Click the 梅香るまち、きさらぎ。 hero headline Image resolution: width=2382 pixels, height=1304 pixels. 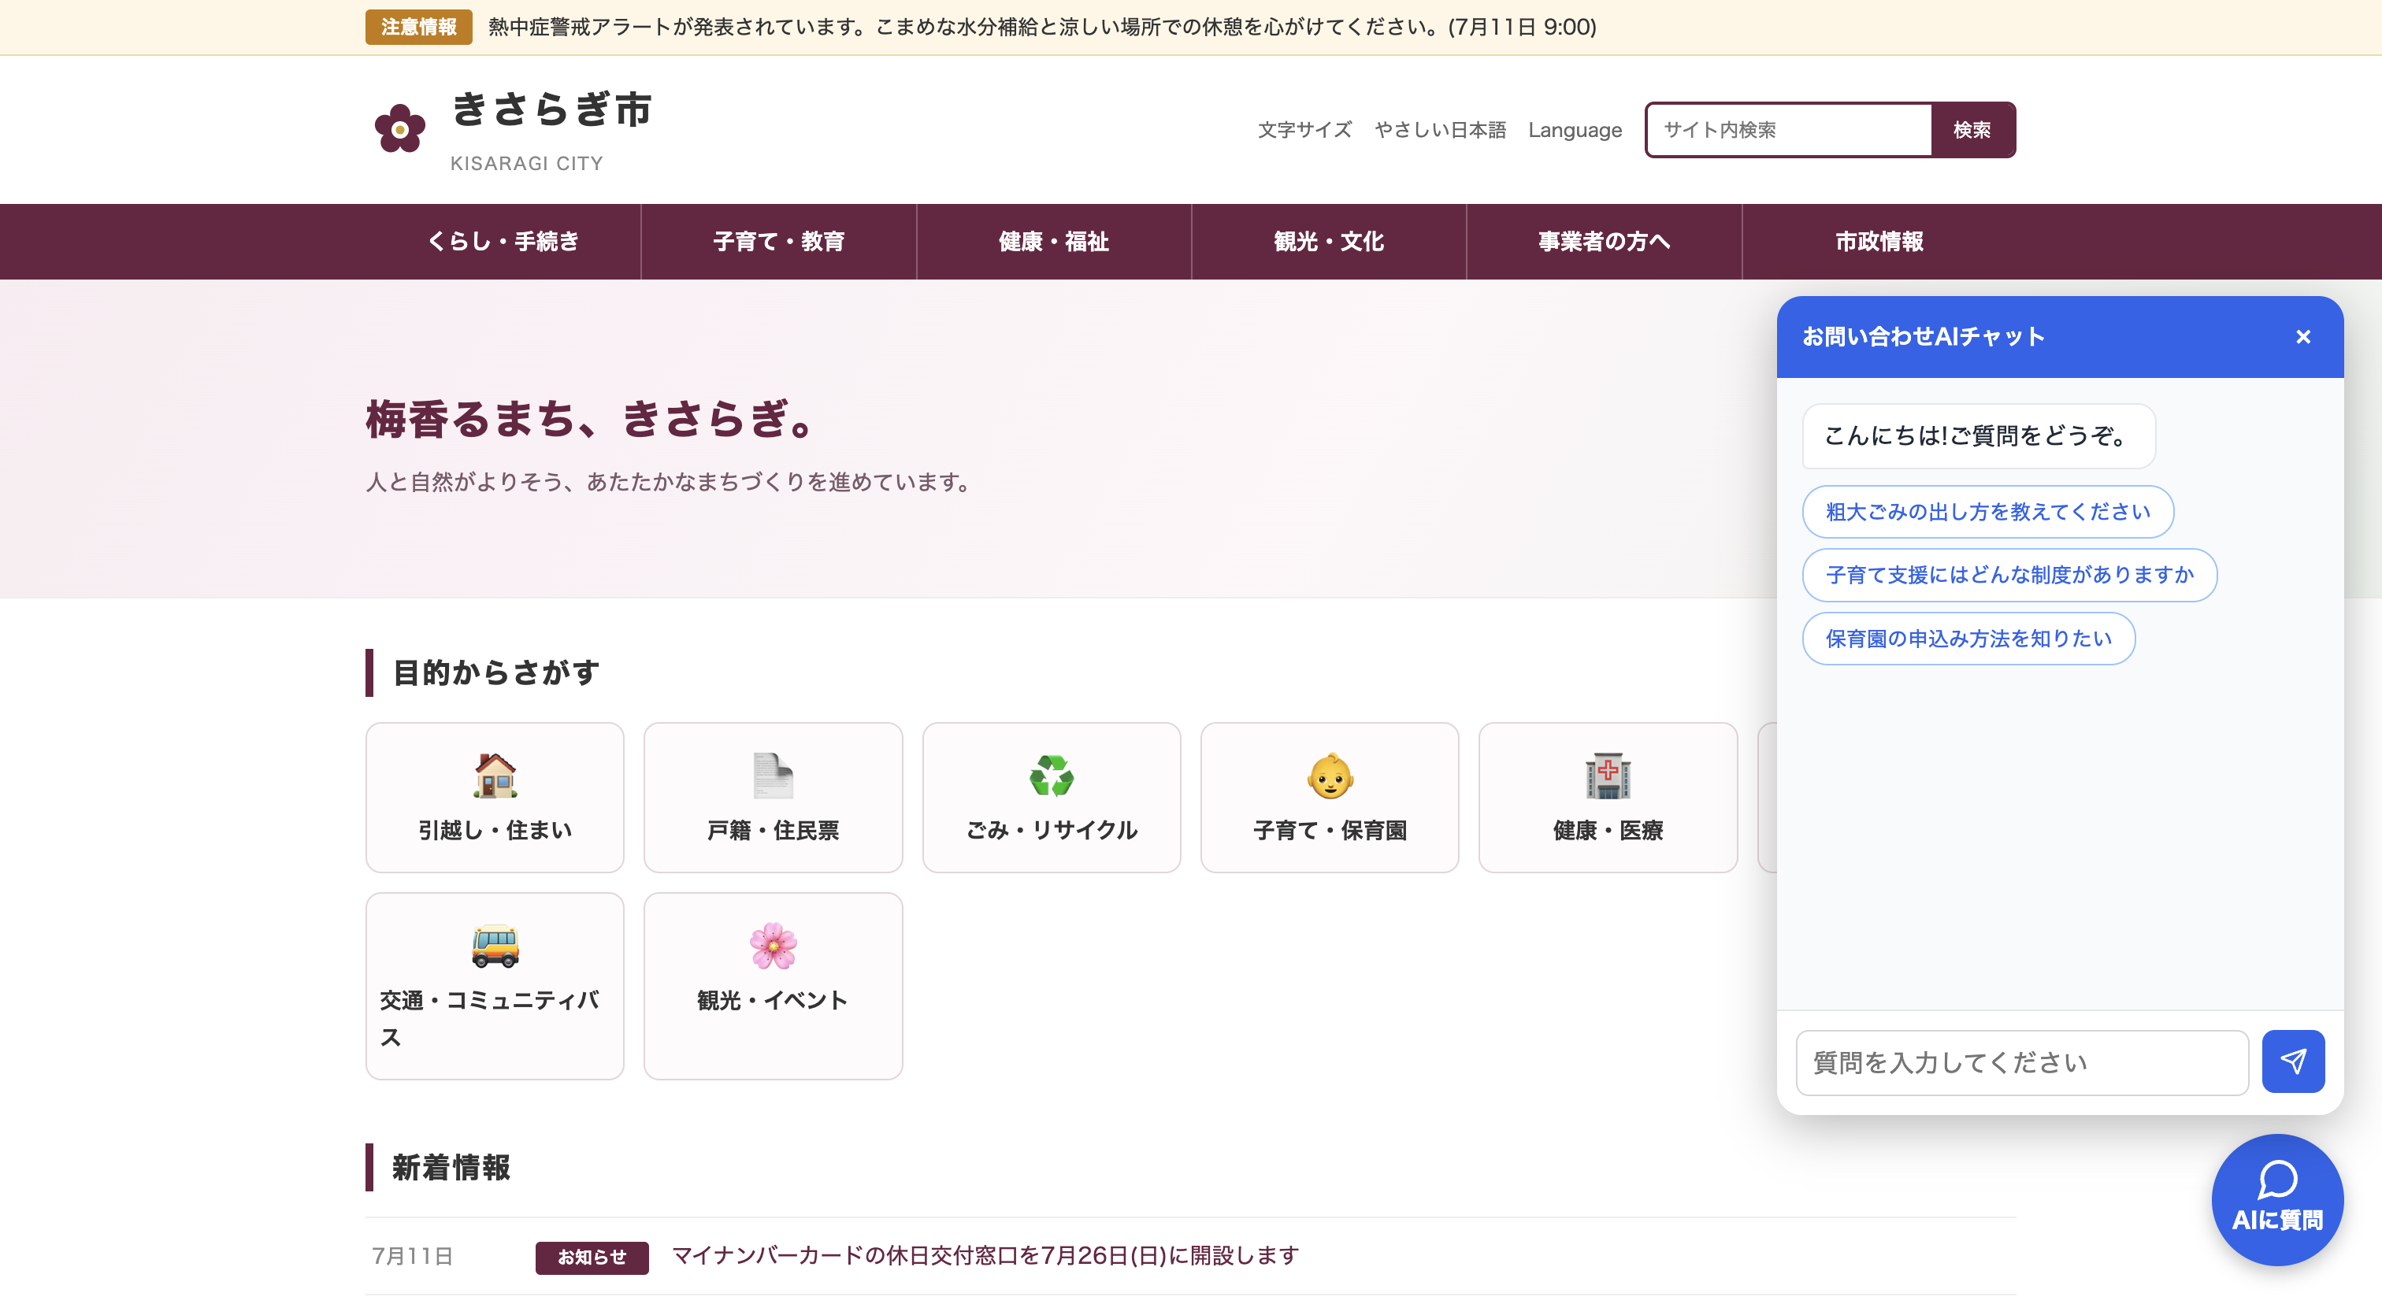tap(591, 419)
